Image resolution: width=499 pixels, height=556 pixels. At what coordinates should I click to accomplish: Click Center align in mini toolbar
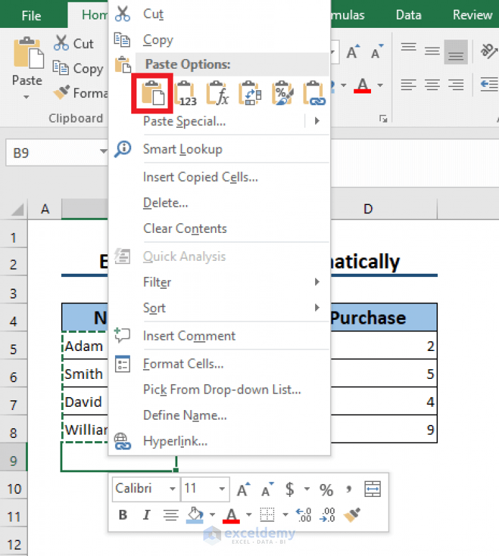point(171,514)
